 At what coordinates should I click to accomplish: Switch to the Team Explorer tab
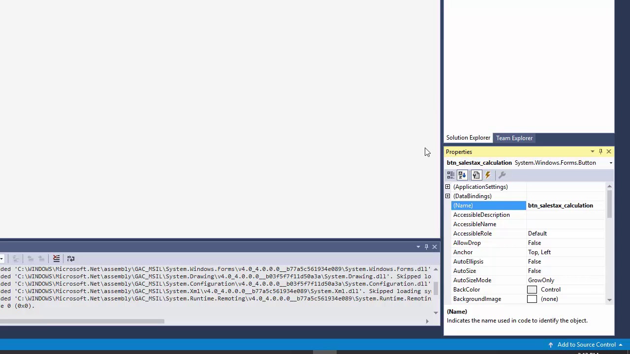(514, 138)
